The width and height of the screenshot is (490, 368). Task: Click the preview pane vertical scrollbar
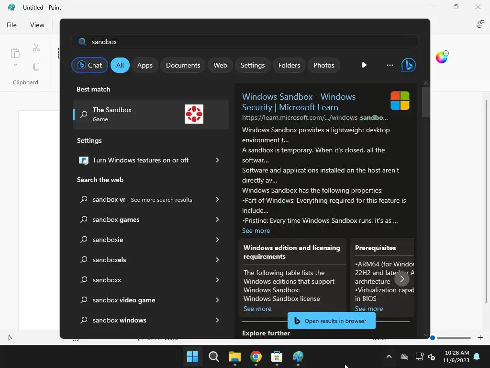click(425, 102)
